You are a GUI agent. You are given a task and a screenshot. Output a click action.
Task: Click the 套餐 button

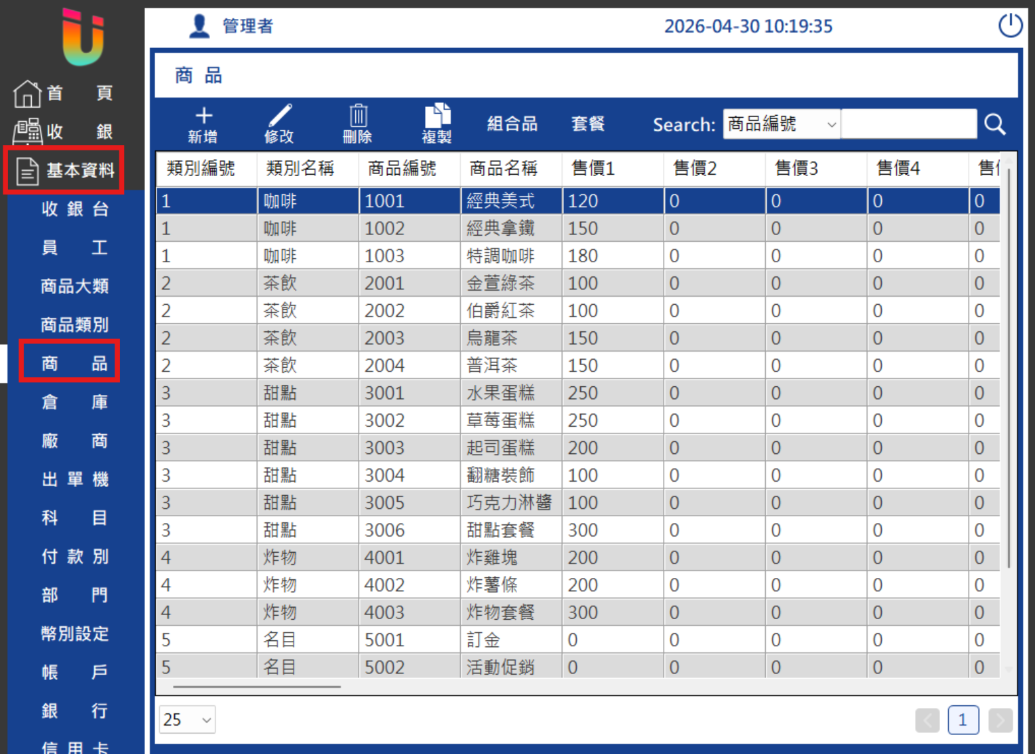pyautogui.click(x=588, y=124)
